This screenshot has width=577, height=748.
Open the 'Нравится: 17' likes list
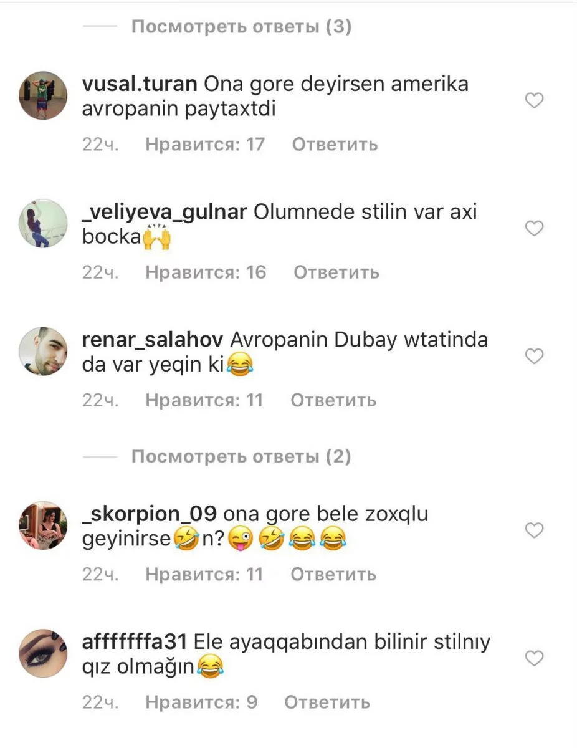click(205, 145)
